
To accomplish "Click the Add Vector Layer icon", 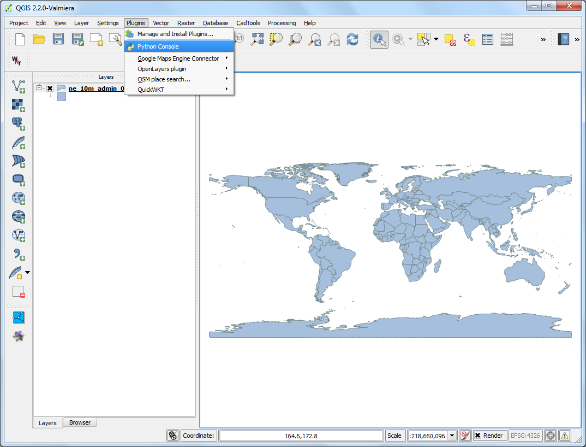I will click(x=19, y=86).
